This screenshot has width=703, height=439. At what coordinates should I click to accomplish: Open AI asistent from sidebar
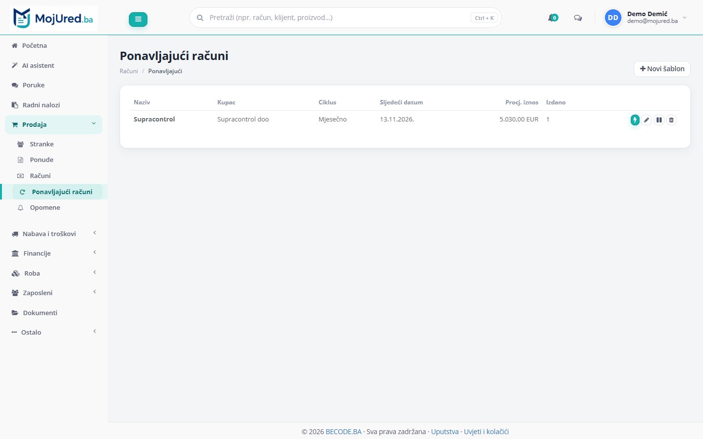coord(54,65)
